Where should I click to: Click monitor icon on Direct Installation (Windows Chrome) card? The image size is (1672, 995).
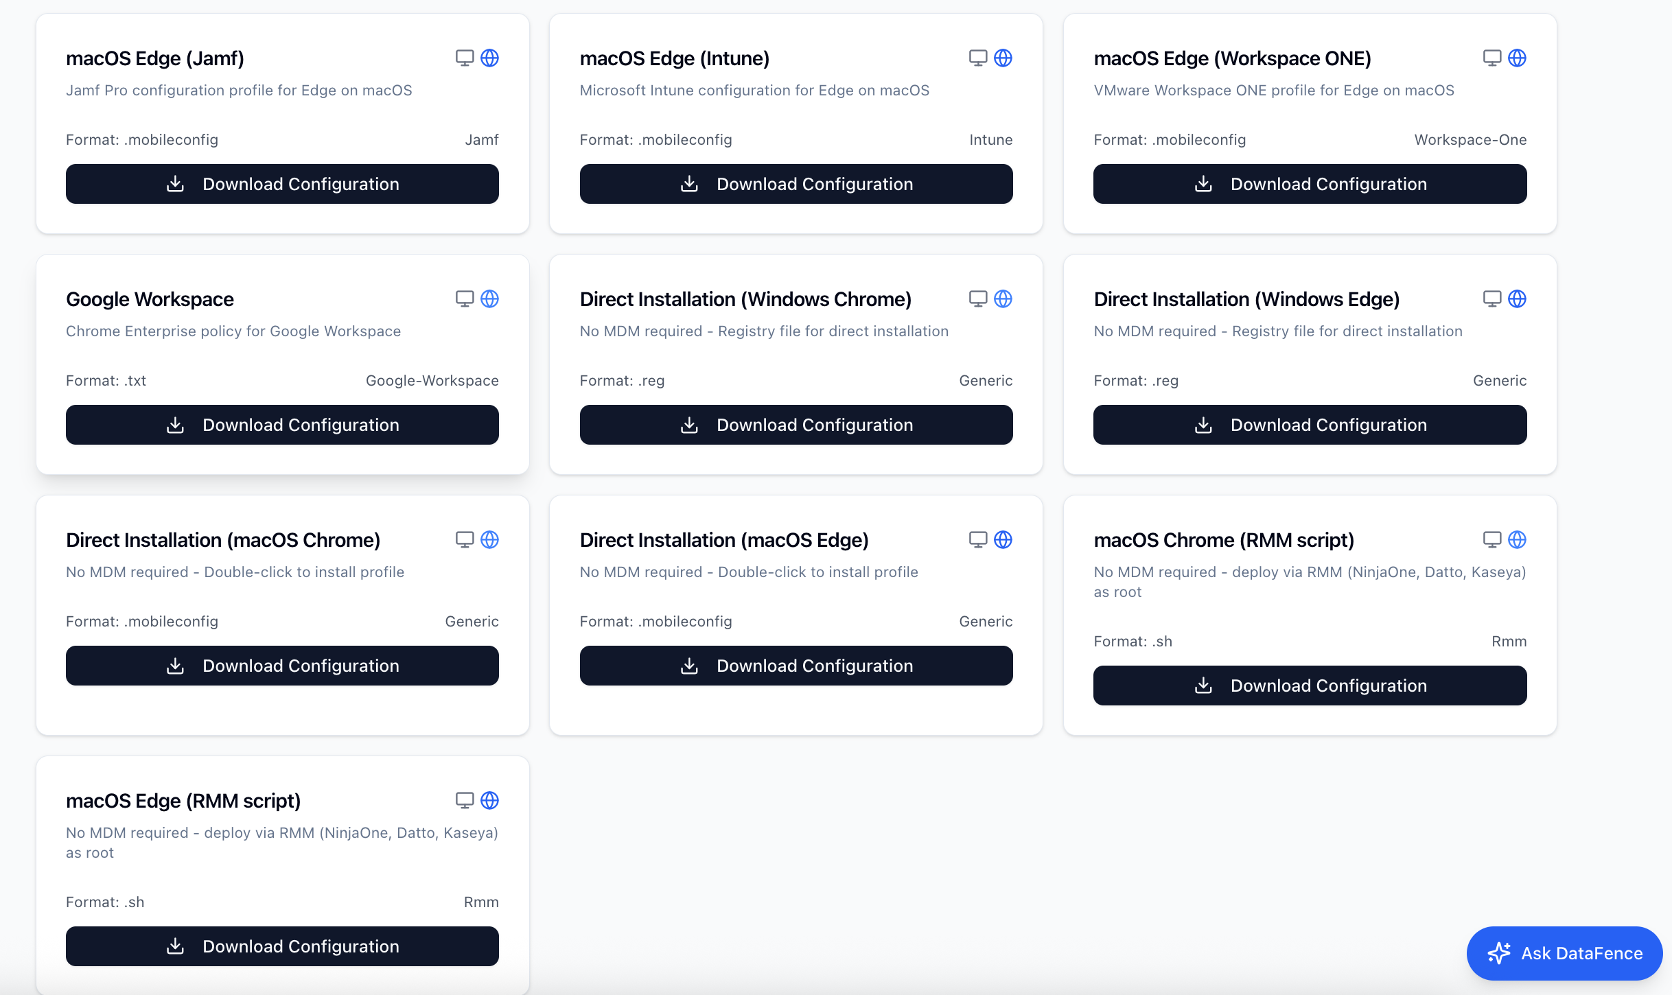[978, 299]
